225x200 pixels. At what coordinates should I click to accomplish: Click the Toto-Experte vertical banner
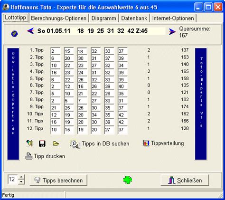201,104
